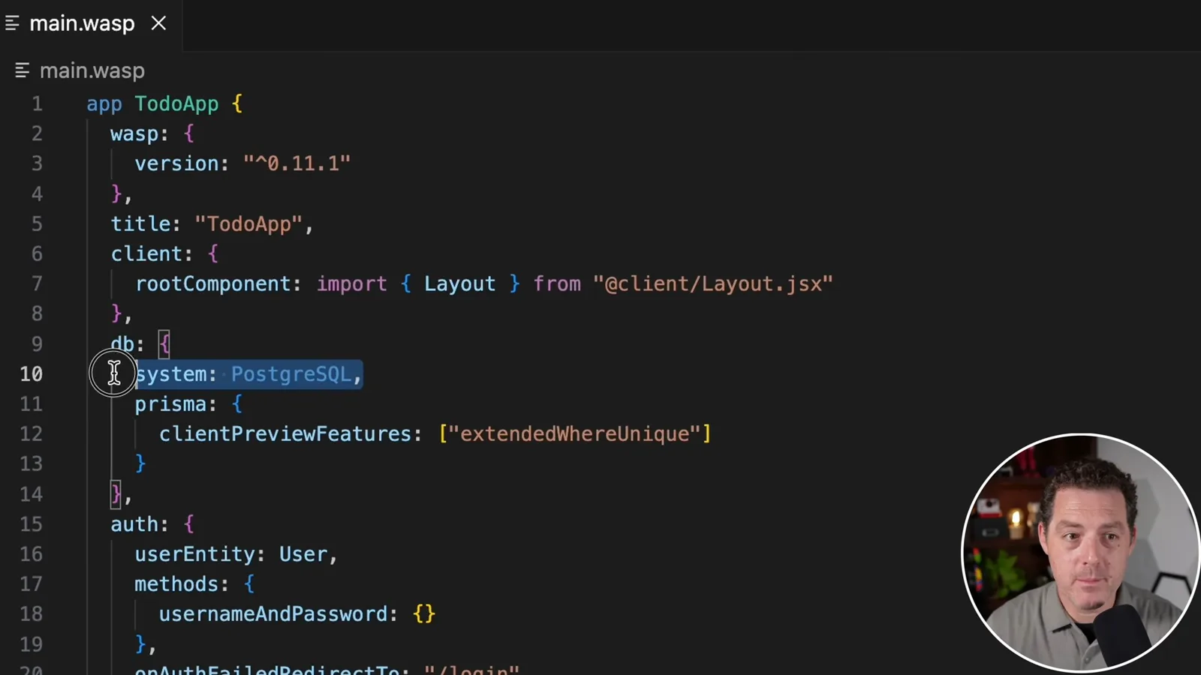This screenshot has height=675, width=1201.
Task: Click the 'userEntity' property
Action: 194,553
